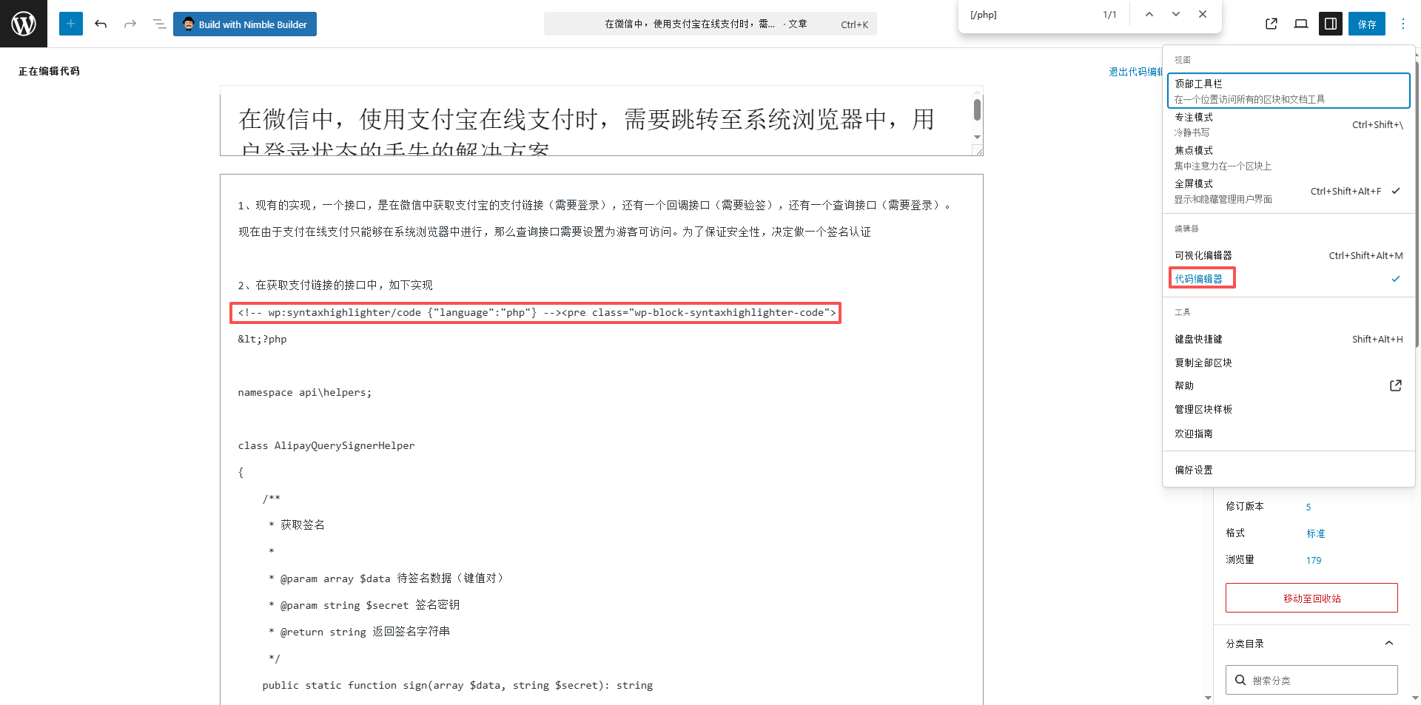Choose 复制全部区块 copy all blocks
The width and height of the screenshot is (1421, 705).
[1289, 362]
